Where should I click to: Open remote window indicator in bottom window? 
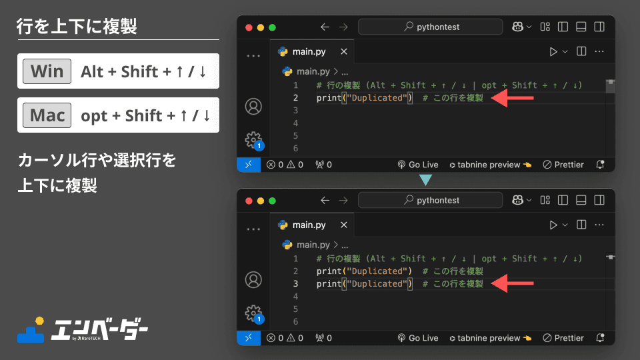click(249, 338)
